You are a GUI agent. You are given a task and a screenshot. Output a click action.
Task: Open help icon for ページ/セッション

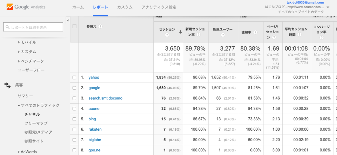tap(274, 37)
